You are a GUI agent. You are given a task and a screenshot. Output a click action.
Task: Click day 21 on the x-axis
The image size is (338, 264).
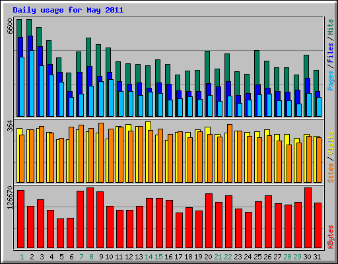(x=218, y=257)
